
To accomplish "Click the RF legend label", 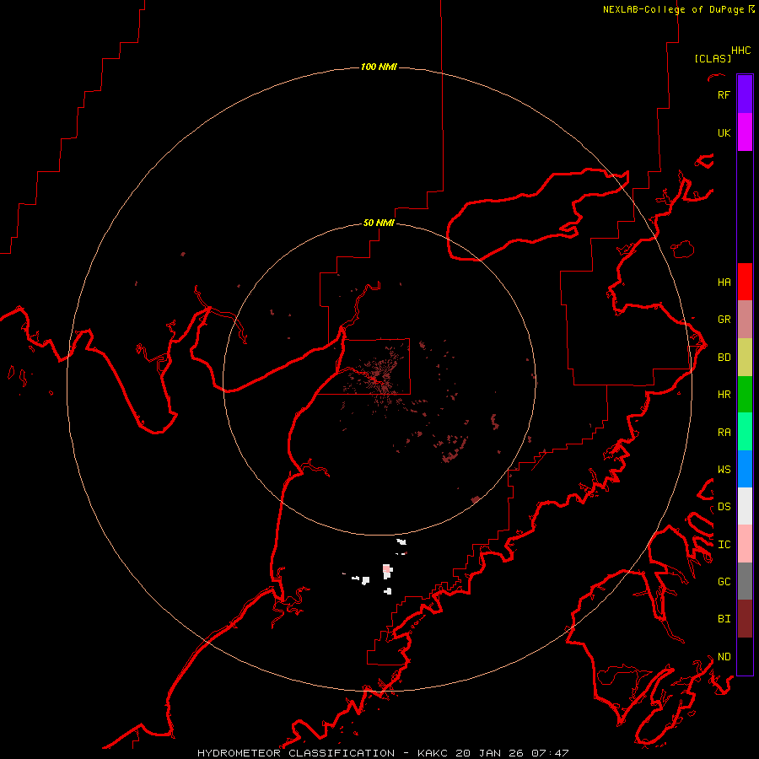I will coord(724,94).
